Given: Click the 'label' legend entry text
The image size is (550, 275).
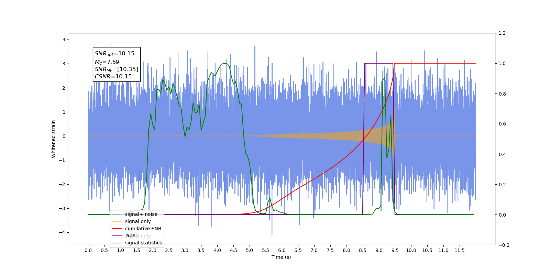Looking at the screenshot, I should pos(131,235).
